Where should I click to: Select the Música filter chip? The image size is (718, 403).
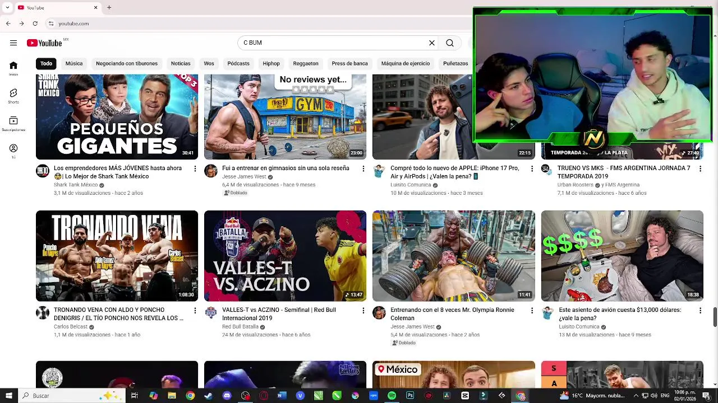coord(74,63)
